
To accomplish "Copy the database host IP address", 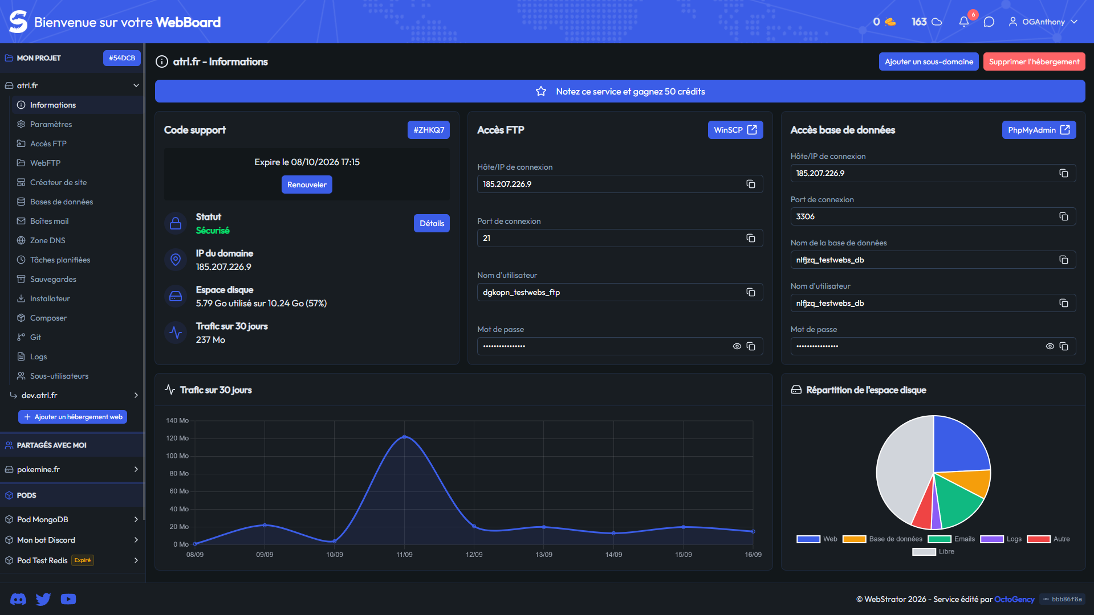I will 1064,173.
